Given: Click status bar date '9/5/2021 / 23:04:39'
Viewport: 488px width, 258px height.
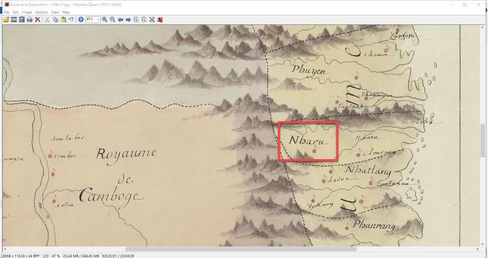Looking at the screenshot, I should (x=117, y=256).
